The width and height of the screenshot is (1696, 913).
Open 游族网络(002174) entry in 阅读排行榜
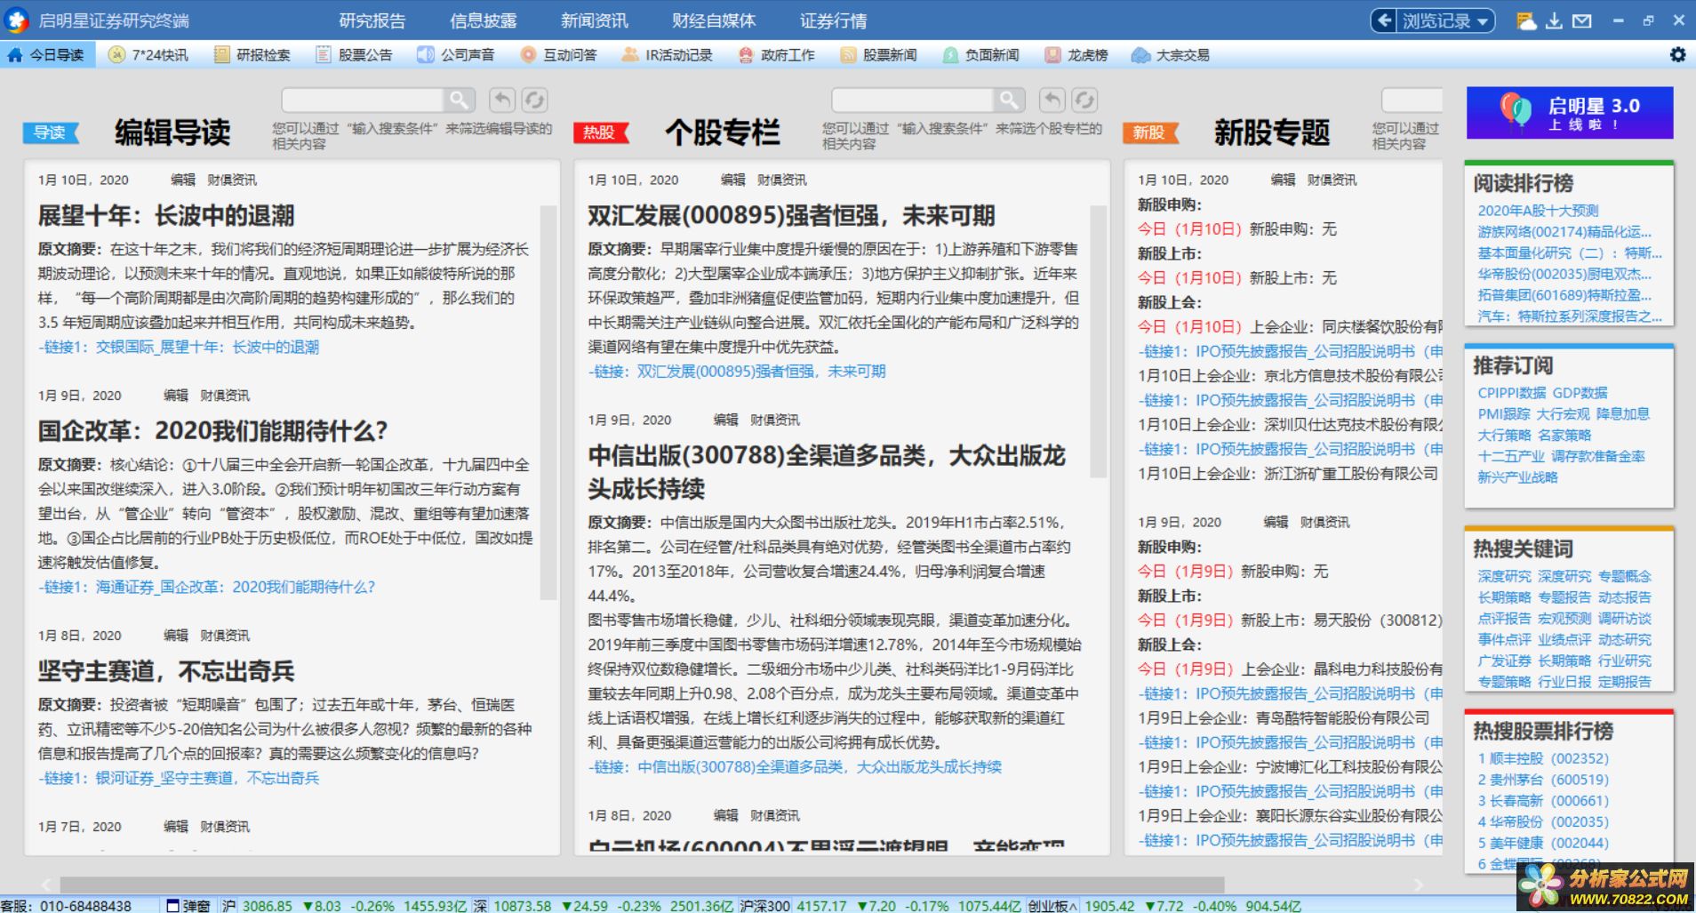tap(1564, 232)
